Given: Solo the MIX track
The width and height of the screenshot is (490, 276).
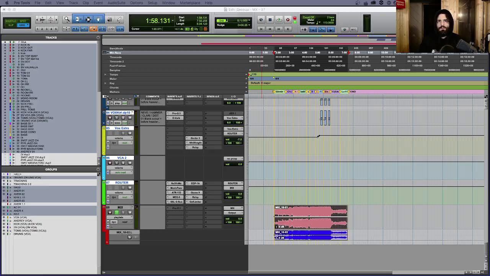Looking at the screenshot, I should tap(123, 212).
